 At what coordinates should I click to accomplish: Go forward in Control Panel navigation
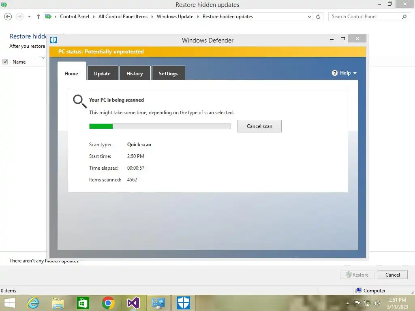coord(19,17)
